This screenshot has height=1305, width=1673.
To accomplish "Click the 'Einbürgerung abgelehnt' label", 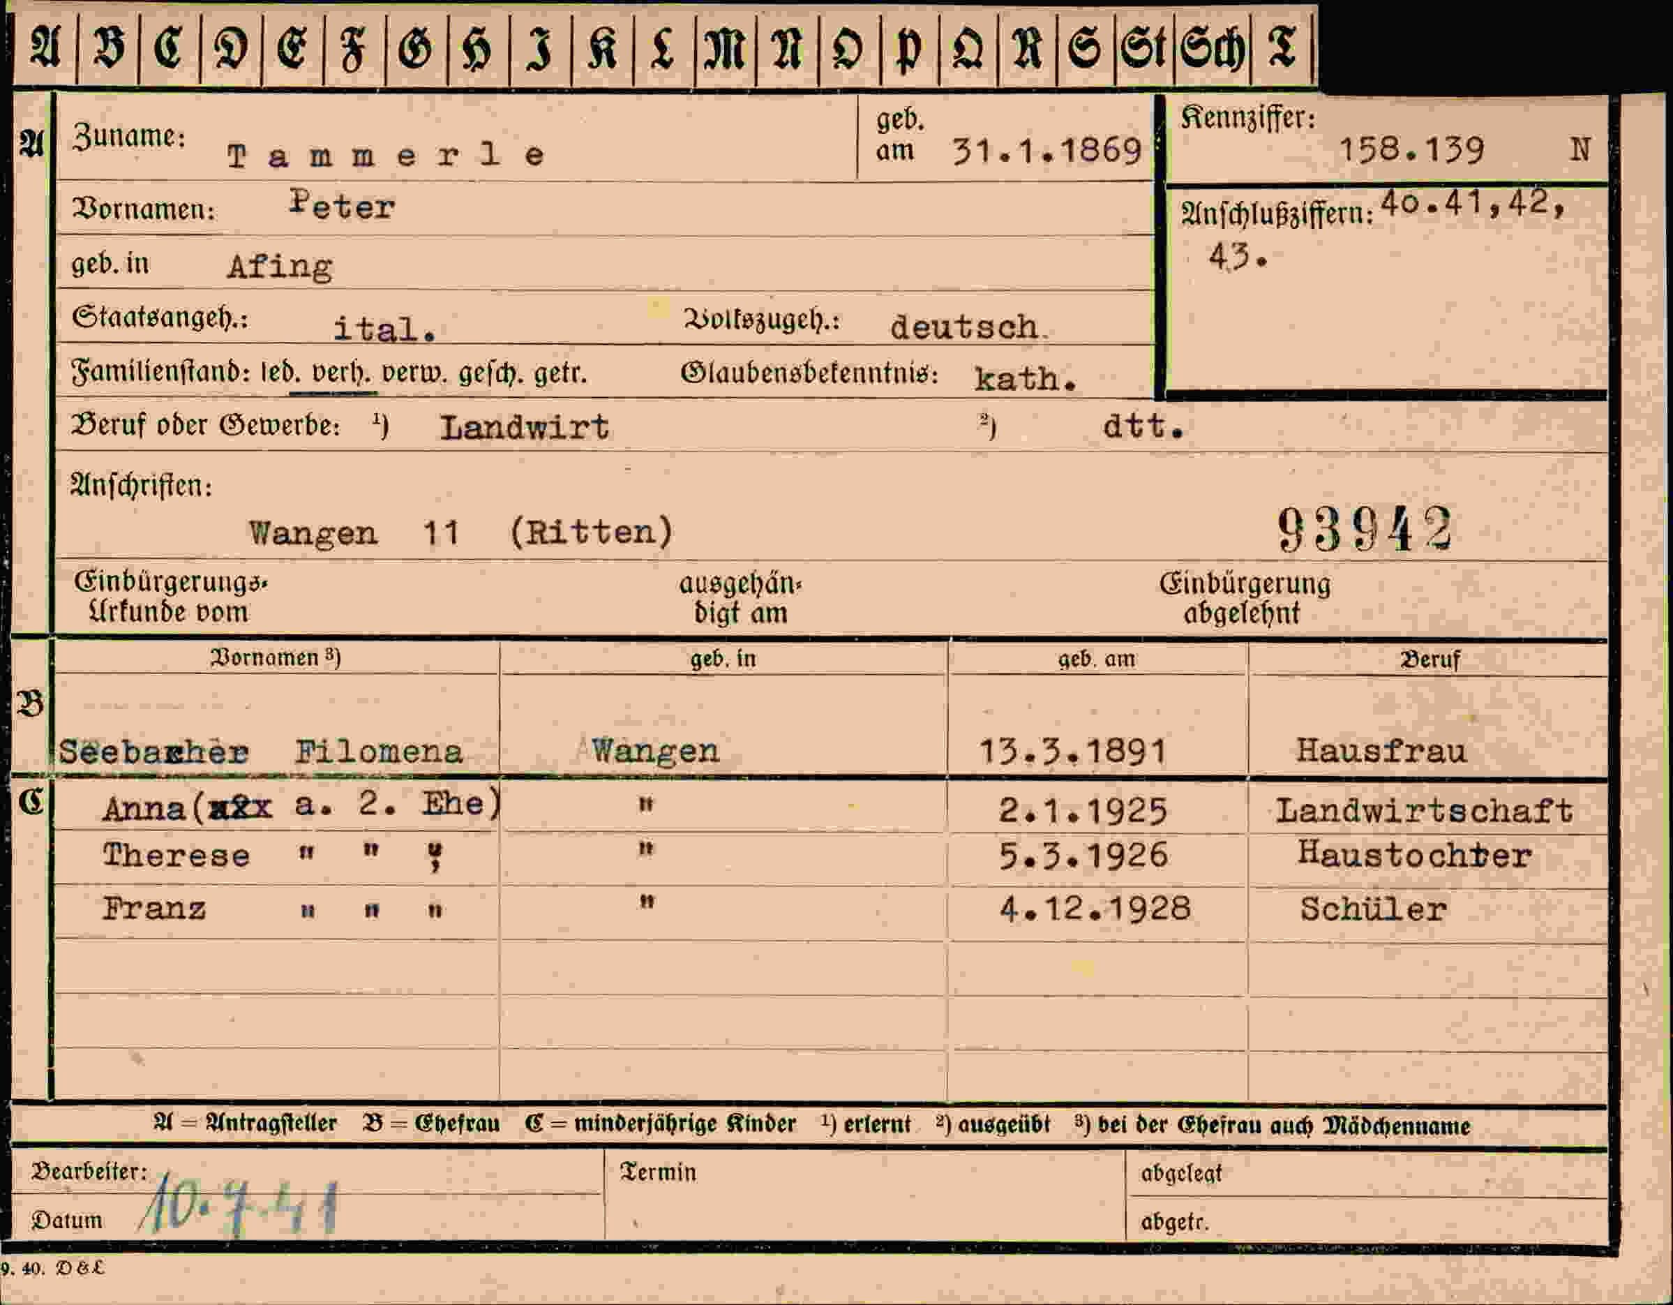I will (1244, 599).
